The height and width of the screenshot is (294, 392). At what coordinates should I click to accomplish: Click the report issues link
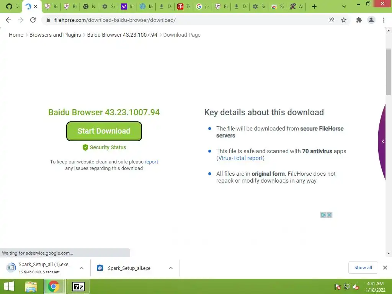coord(151,162)
